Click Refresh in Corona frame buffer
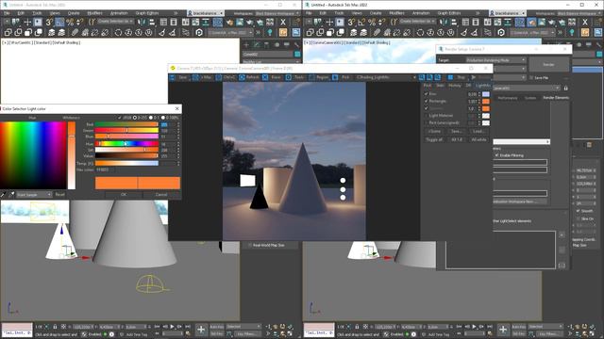 [249, 77]
